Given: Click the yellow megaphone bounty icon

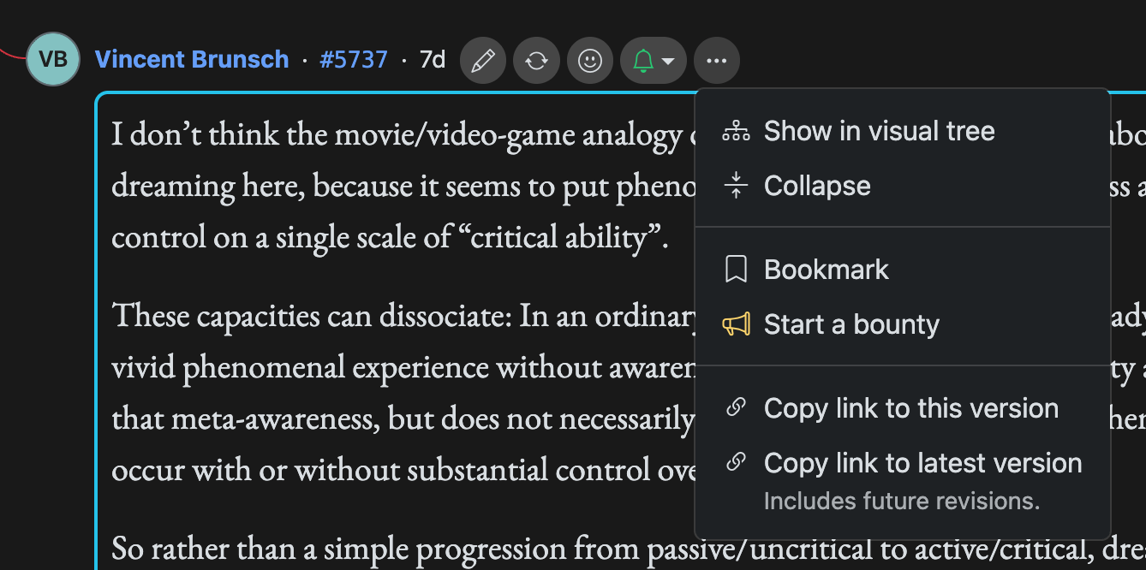Looking at the screenshot, I should (x=736, y=324).
